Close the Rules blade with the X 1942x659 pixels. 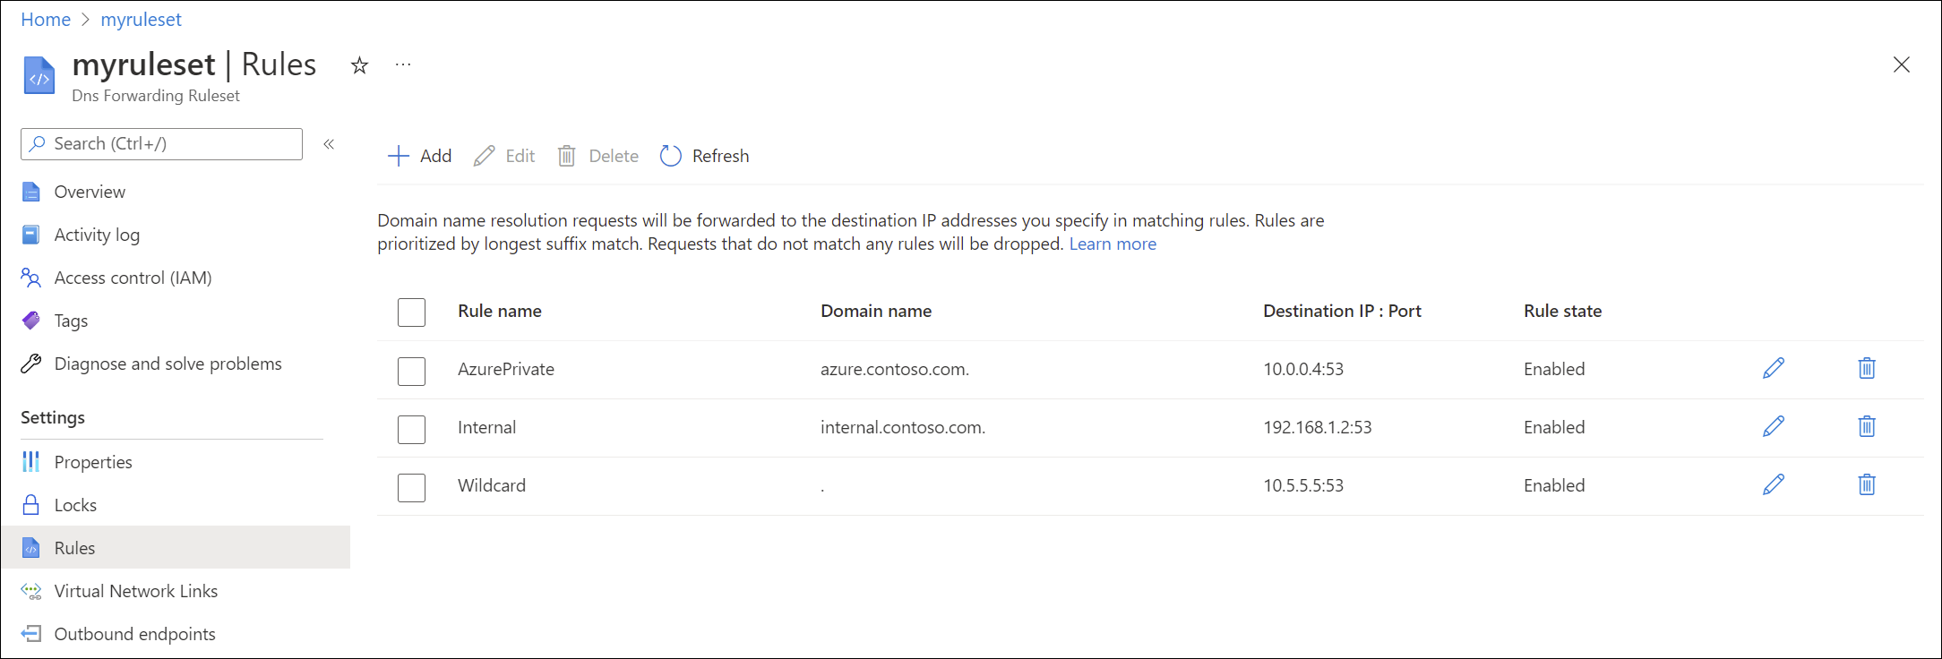coord(1902,64)
